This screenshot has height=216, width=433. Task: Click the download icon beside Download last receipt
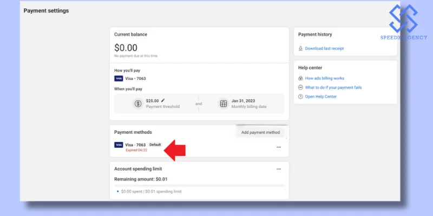pyautogui.click(x=301, y=49)
